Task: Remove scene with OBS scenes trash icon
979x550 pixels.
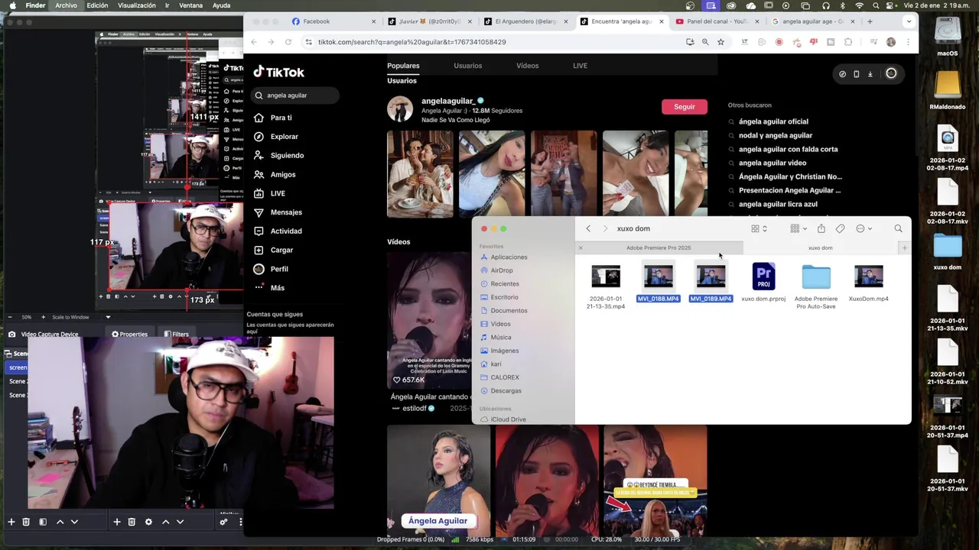Action: [x=26, y=522]
